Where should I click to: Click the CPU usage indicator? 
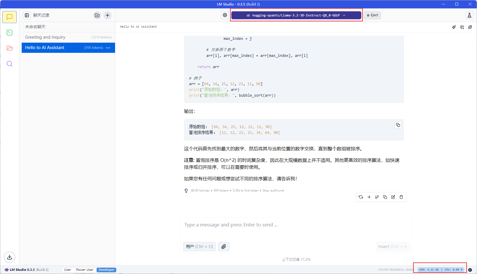454,270
